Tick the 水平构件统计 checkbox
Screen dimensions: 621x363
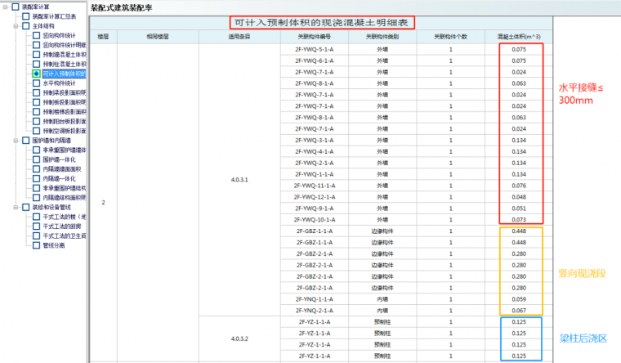(x=36, y=83)
